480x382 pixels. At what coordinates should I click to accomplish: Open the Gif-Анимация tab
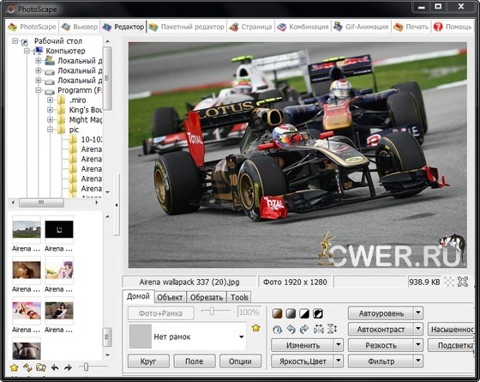point(361,27)
